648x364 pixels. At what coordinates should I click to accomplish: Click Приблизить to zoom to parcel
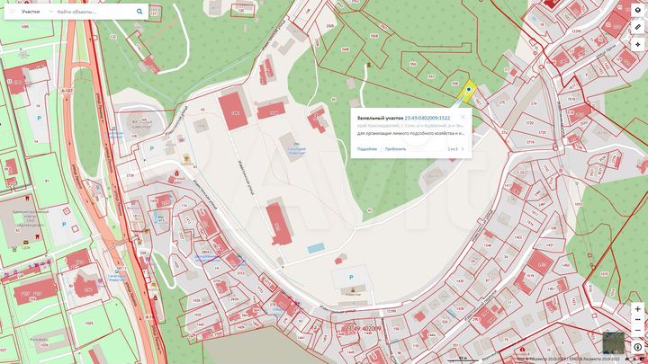395,148
